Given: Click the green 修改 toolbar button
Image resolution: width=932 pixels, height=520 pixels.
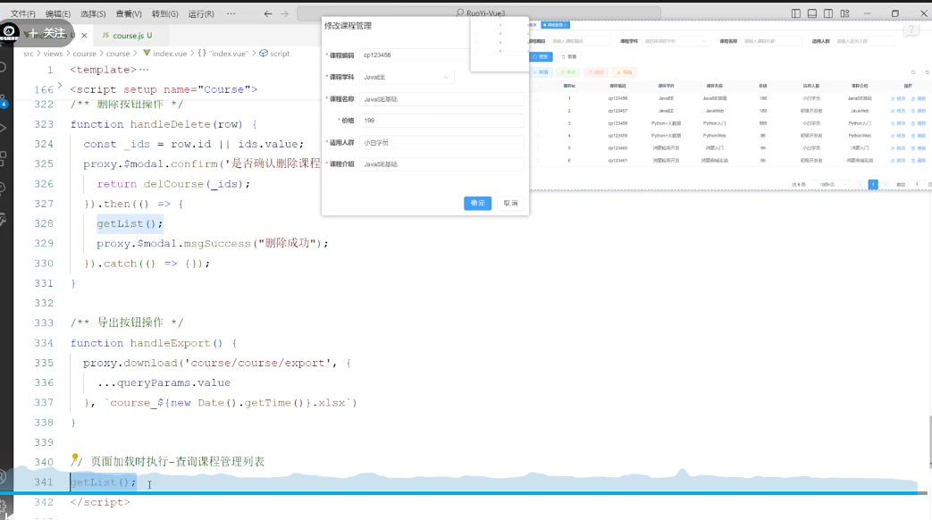Looking at the screenshot, I should (568, 72).
